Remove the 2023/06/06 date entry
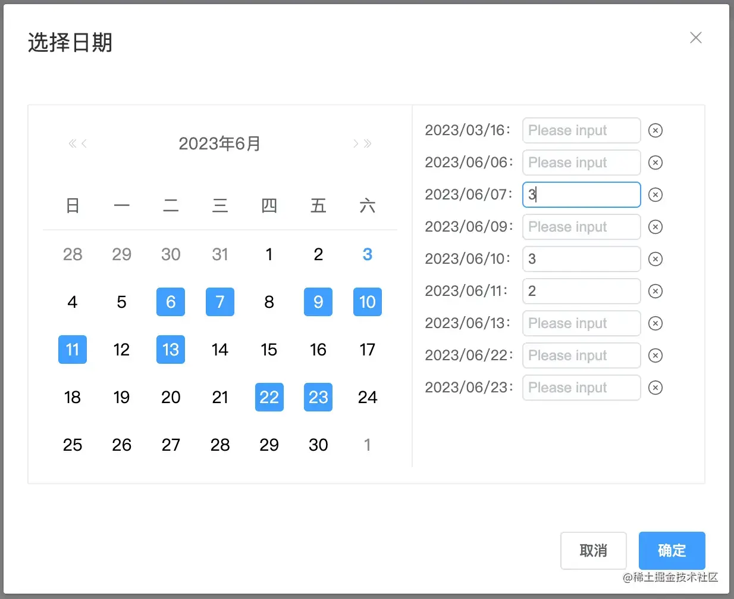Viewport: 734px width, 599px height. coord(655,163)
